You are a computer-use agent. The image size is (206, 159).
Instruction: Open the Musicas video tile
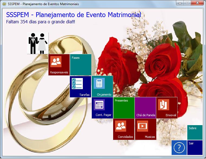[x=146, y=129]
